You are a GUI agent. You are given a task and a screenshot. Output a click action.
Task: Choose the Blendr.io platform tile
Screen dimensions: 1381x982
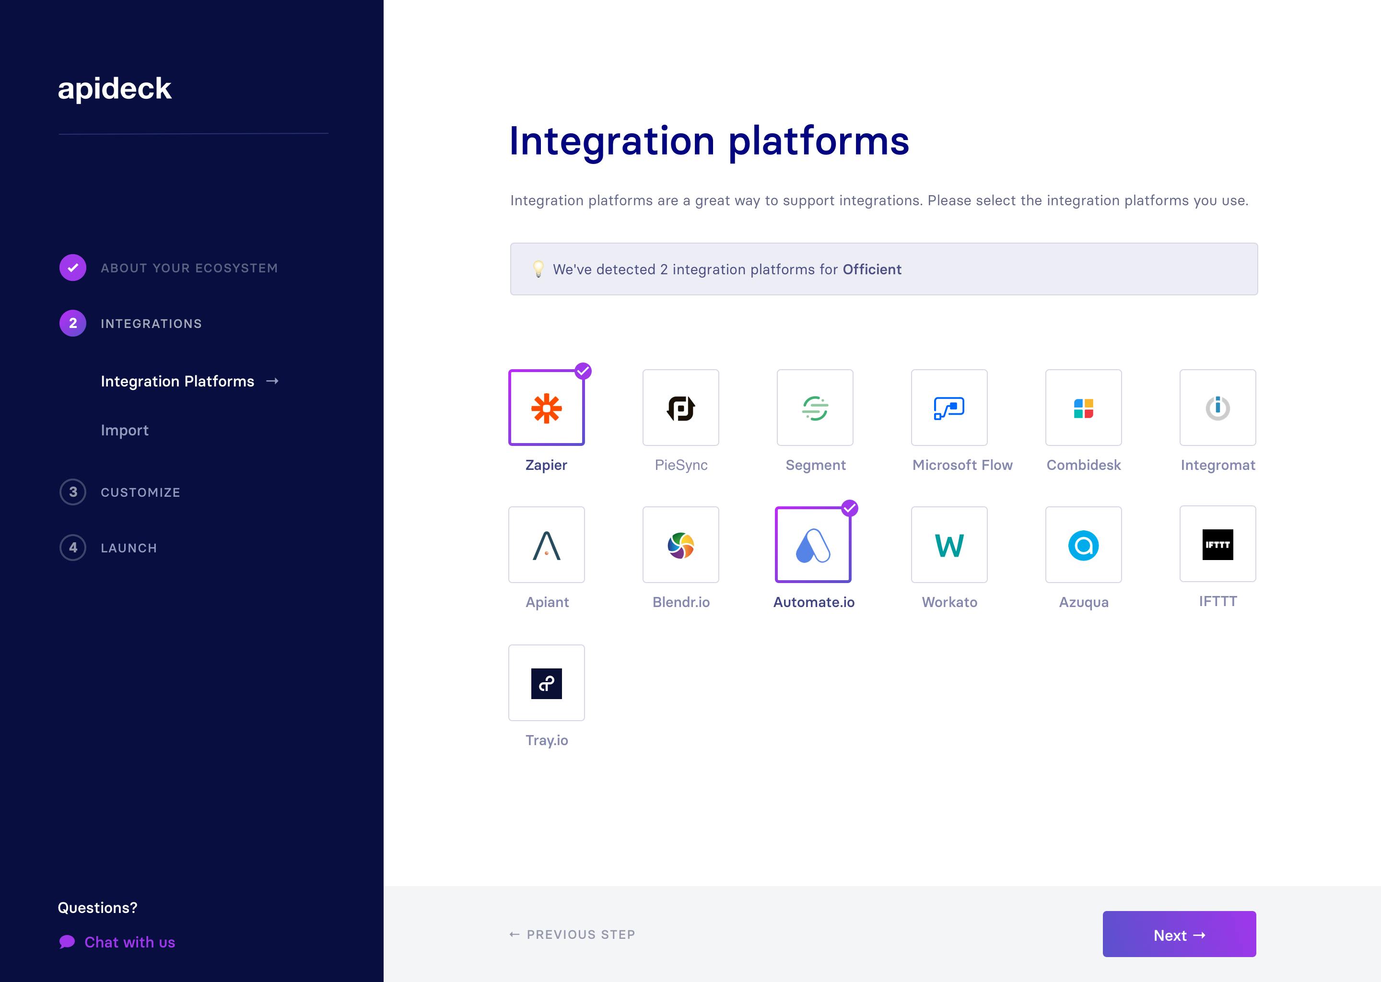681,545
